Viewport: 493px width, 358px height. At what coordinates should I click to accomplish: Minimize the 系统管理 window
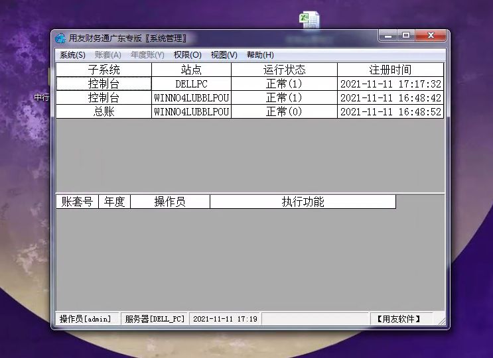[x=388, y=36]
